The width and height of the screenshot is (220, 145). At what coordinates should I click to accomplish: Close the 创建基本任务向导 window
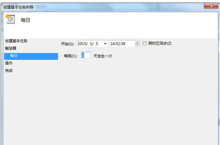tap(211, 6)
